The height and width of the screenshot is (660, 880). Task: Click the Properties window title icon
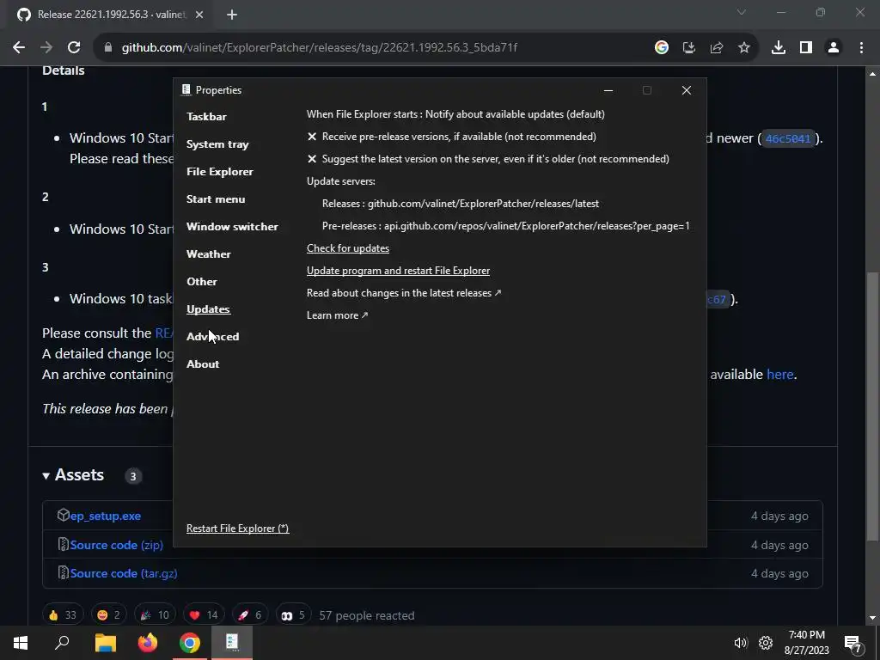click(x=186, y=89)
